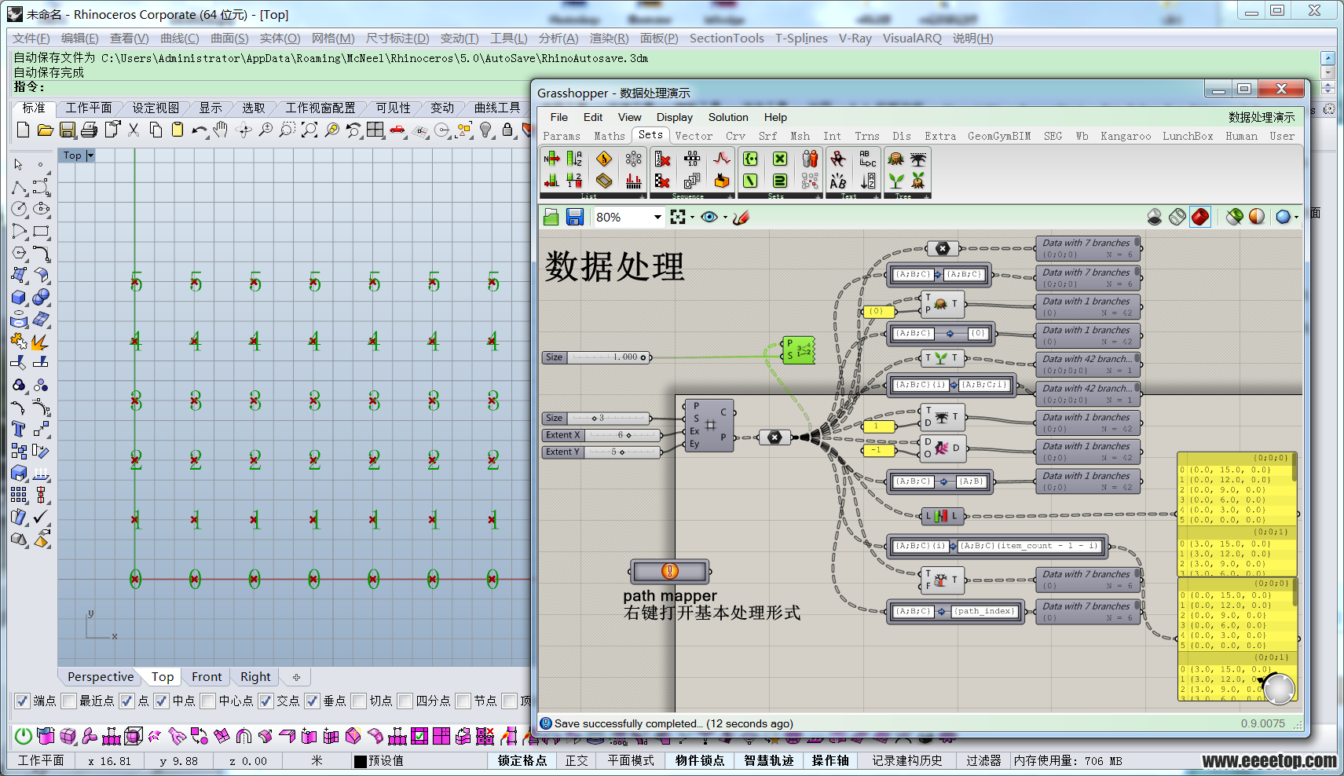Expand the List group panel plus
Image resolution: width=1344 pixels, height=776 pixels.
(643, 196)
